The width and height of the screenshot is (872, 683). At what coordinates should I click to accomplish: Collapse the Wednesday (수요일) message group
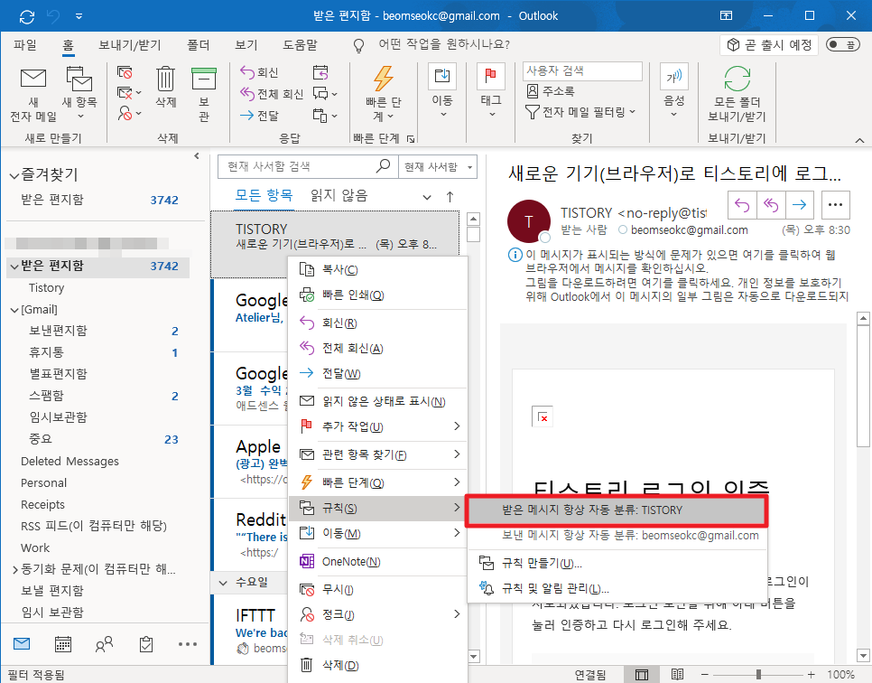[223, 583]
